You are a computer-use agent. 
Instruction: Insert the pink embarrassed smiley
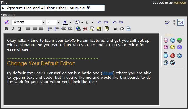click(166, 47)
